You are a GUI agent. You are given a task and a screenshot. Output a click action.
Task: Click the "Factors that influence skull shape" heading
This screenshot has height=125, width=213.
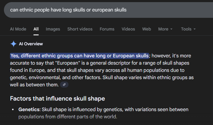click(57, 99)
